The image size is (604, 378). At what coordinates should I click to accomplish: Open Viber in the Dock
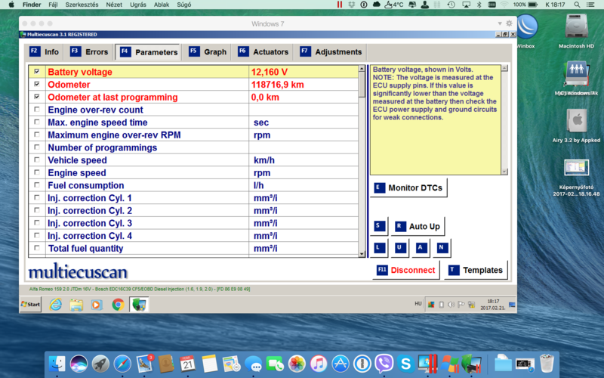pyautogui.click(x=384, y=364)
